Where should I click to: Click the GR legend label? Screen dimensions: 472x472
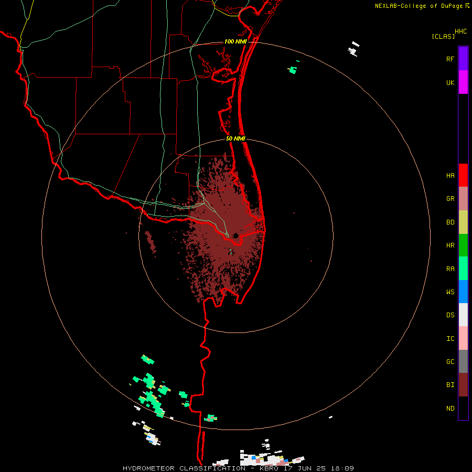coord(450,199)
